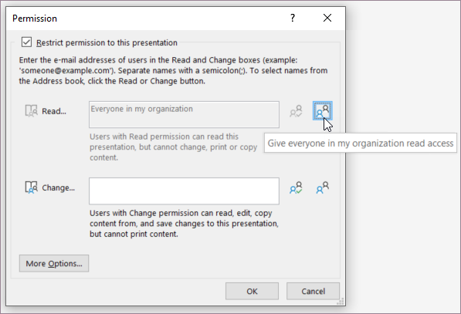Check names icon beside Change box

coord(296,187)
